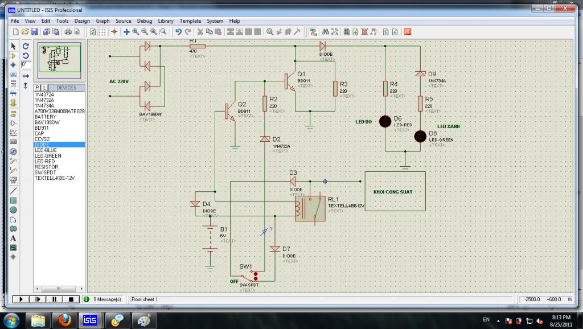This screenshot has width=583, height=329.
Task: Select BATTERY in the devices list
Action: coord(46,117)
